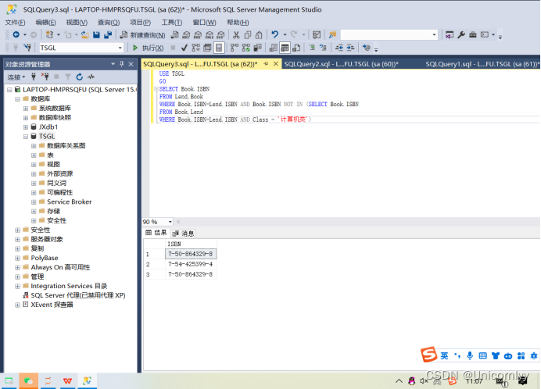This screenshot has width=541, height=389.
Task: Click the Properties wrench icon
Action: (x=461, y=35)
